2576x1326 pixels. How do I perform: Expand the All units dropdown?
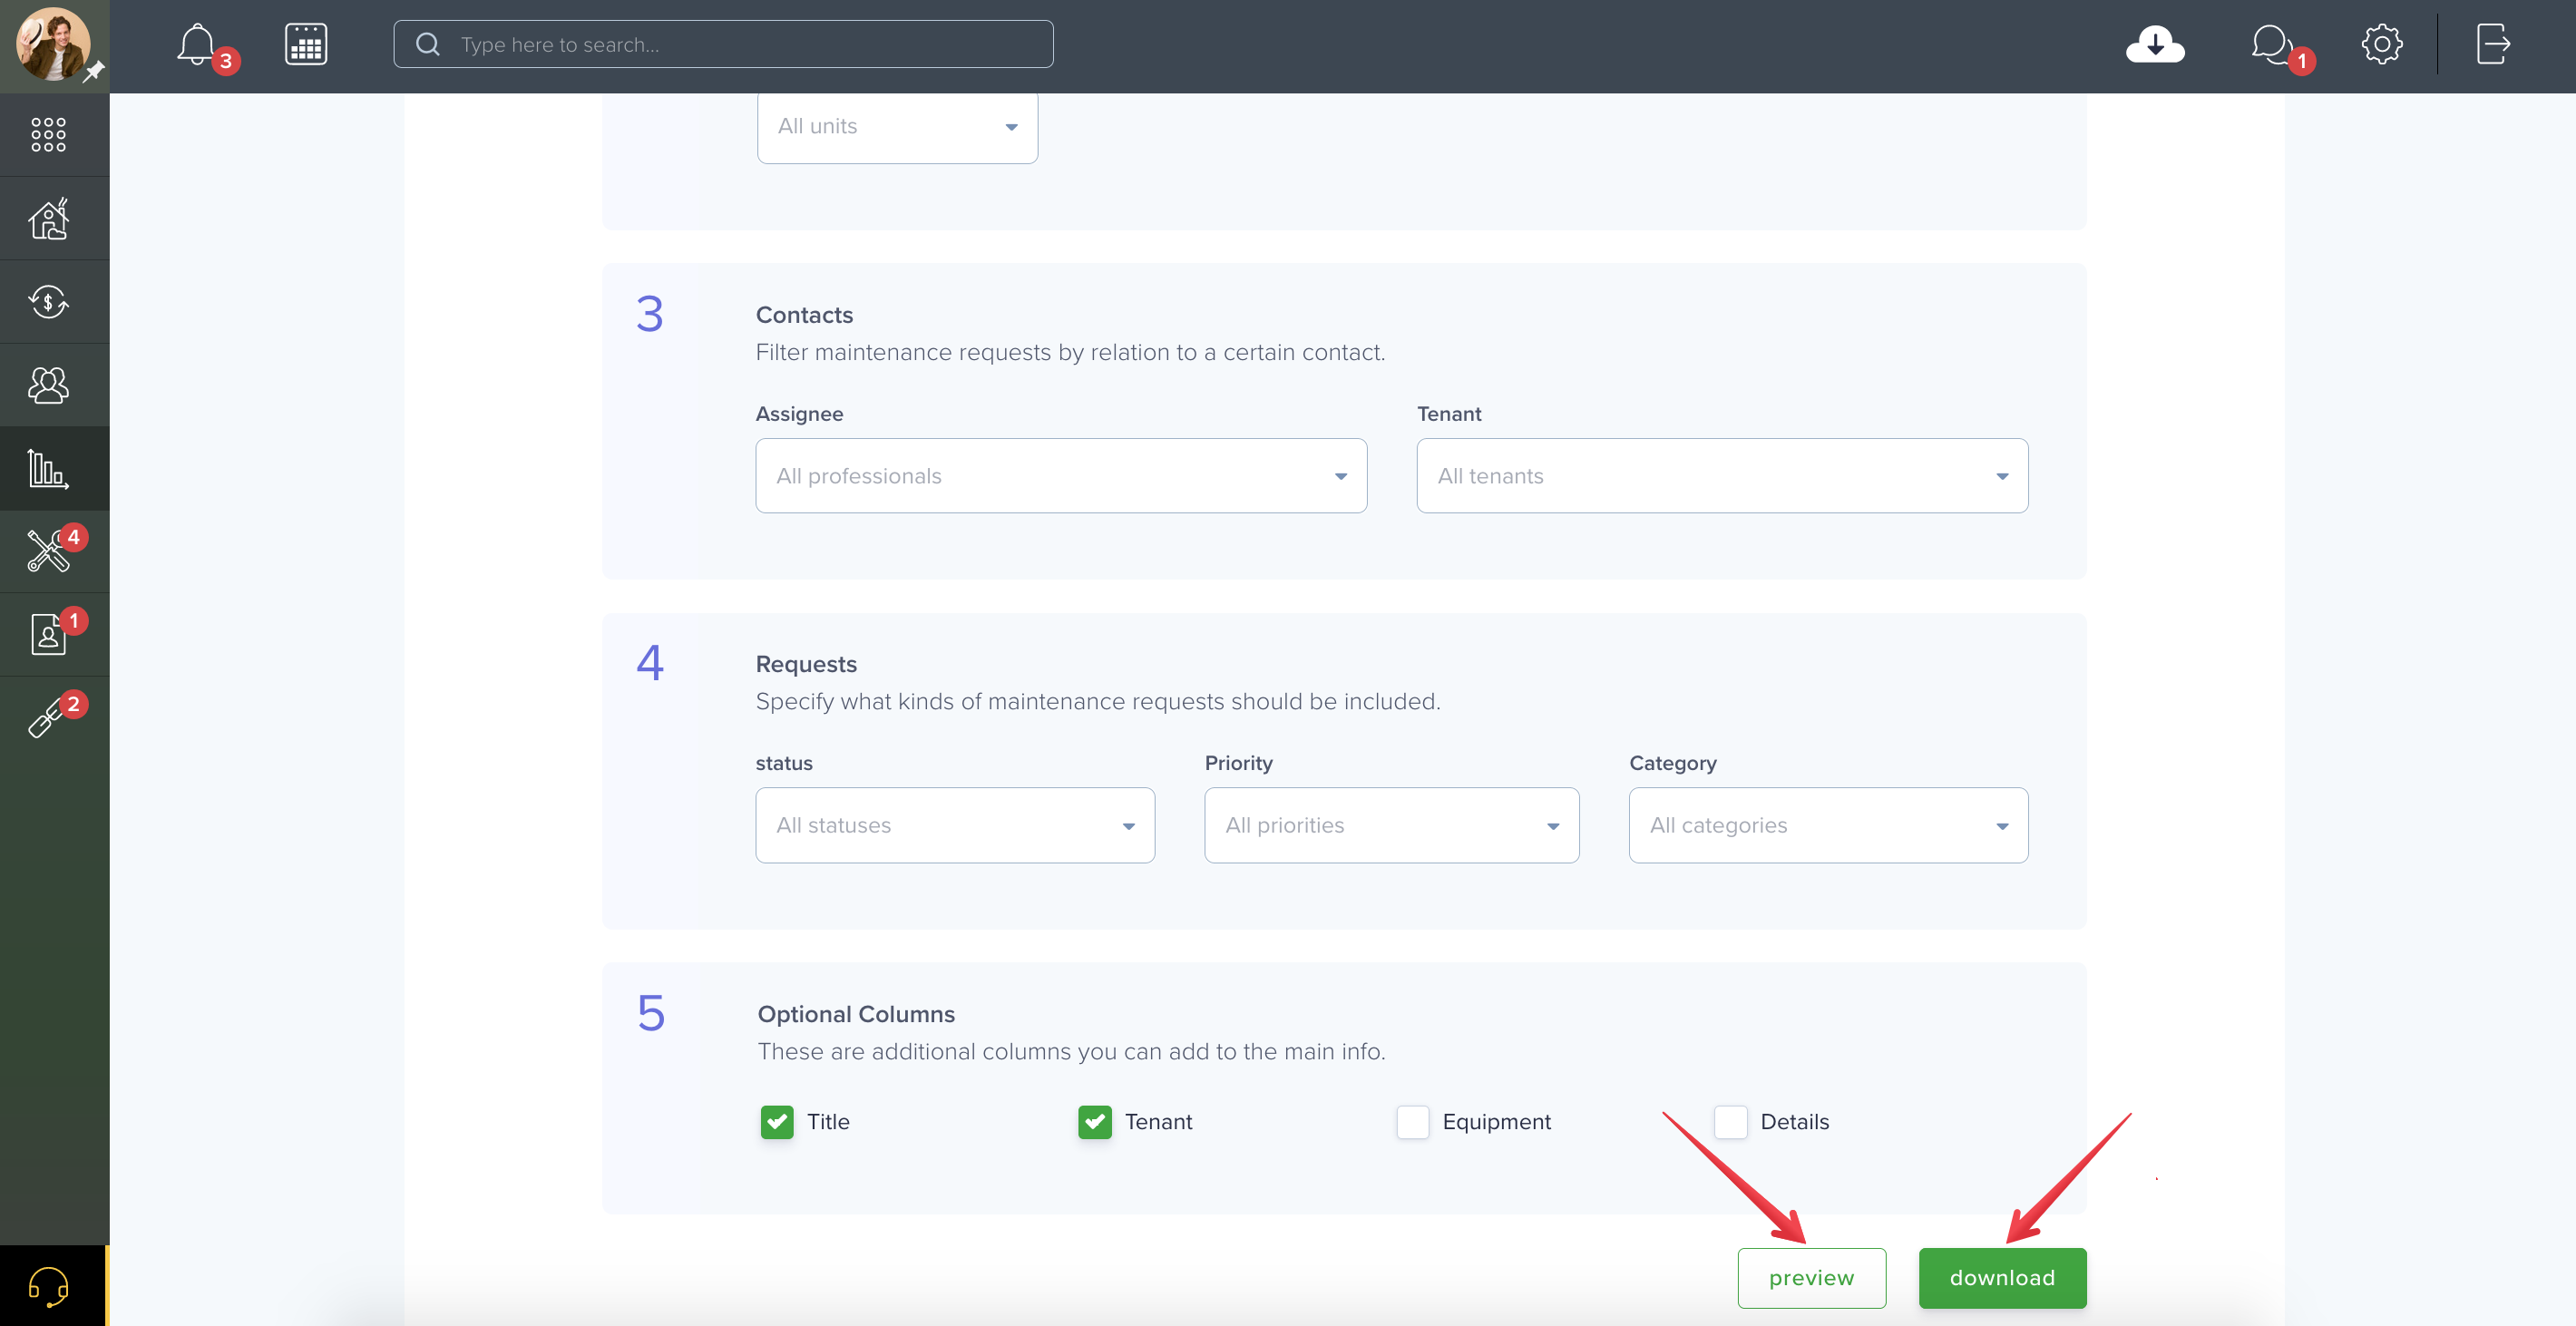[897, 127]
